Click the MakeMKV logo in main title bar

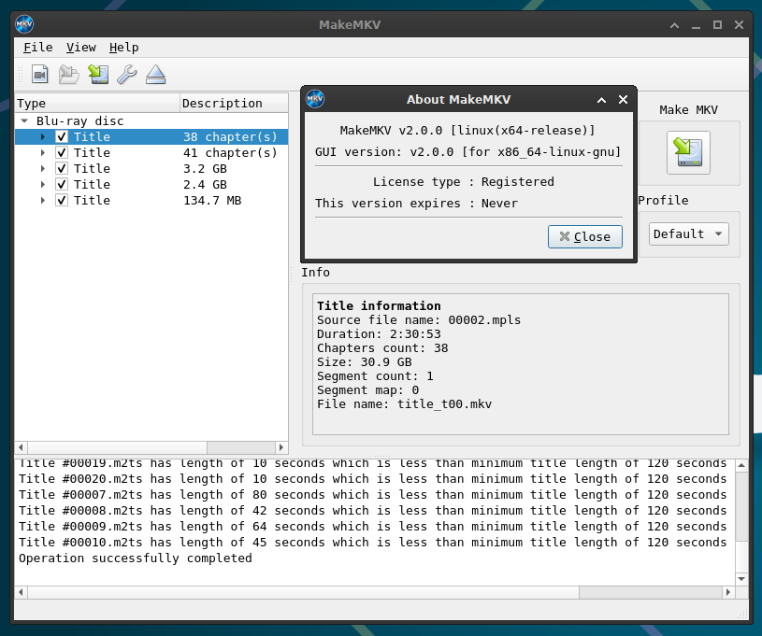pyautogui.click(x=24, y=24)
